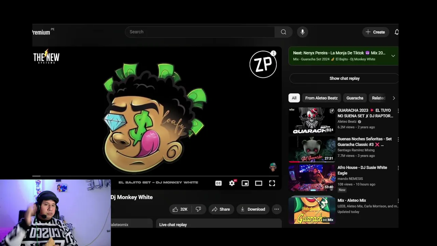The height and width of the screenshot is (246, 437).
Task: Click the info icon at the top-right of the video
Action: 273,53
